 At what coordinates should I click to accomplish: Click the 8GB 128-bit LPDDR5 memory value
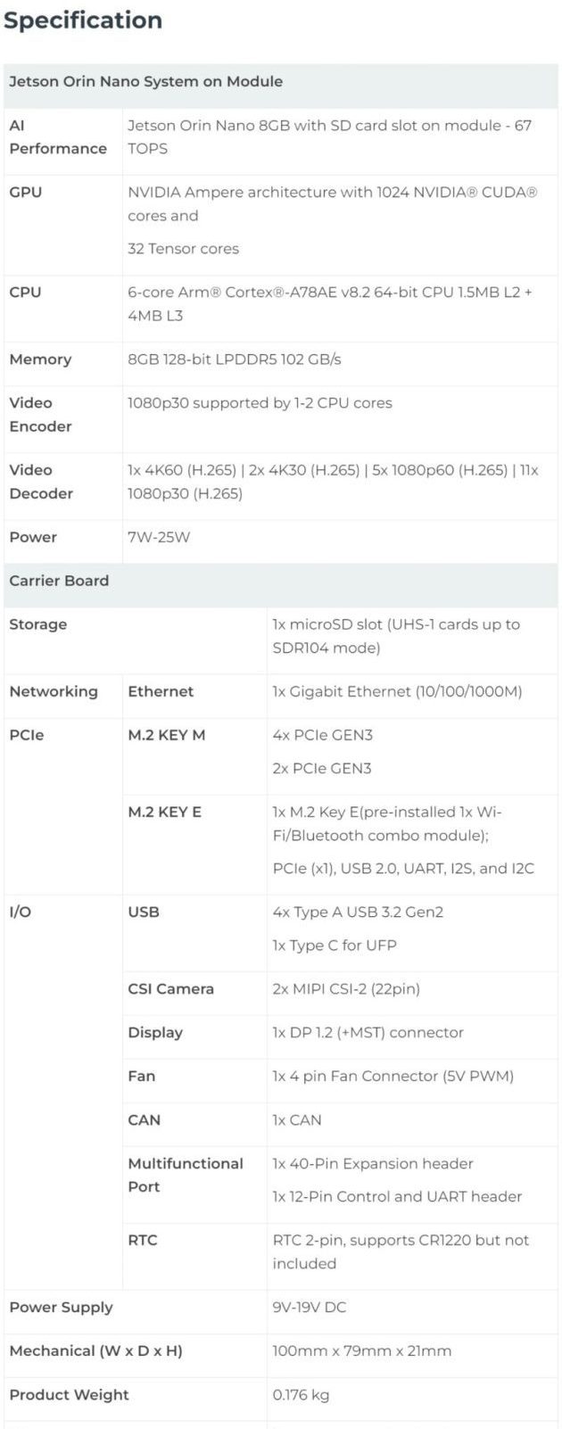pos(234,359)
